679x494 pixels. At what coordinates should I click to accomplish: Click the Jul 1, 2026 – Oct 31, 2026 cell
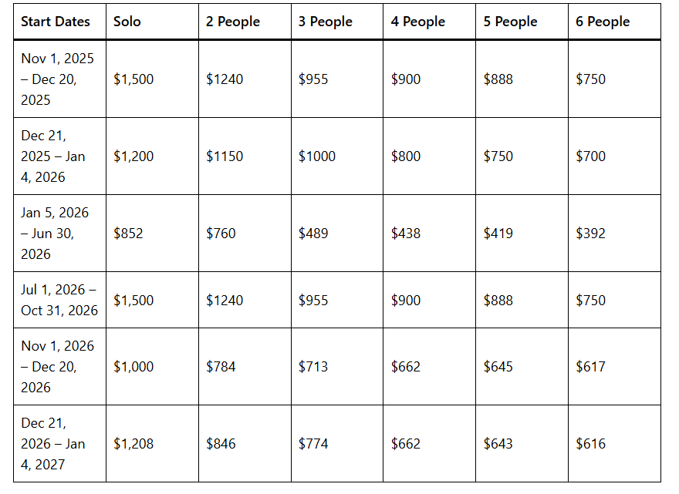(59, 300)
